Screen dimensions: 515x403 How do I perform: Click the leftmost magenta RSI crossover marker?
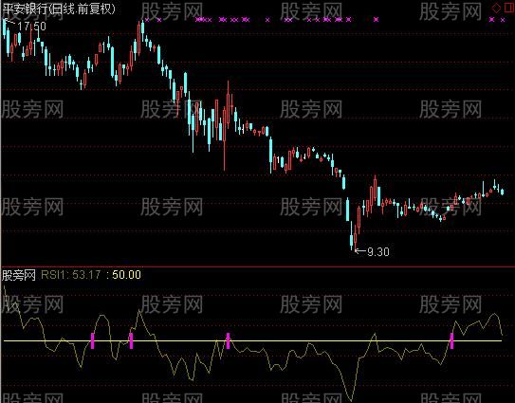click(x=92, y=340)
